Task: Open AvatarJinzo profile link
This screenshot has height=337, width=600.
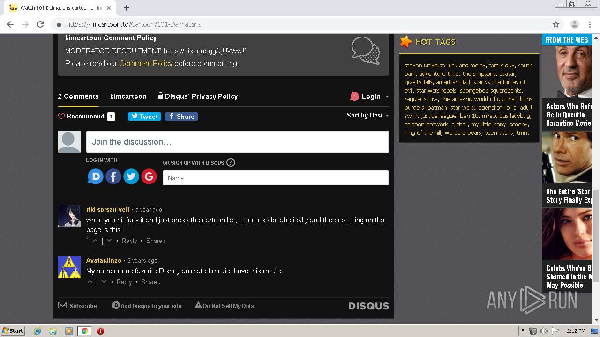Action: (104, 260)
